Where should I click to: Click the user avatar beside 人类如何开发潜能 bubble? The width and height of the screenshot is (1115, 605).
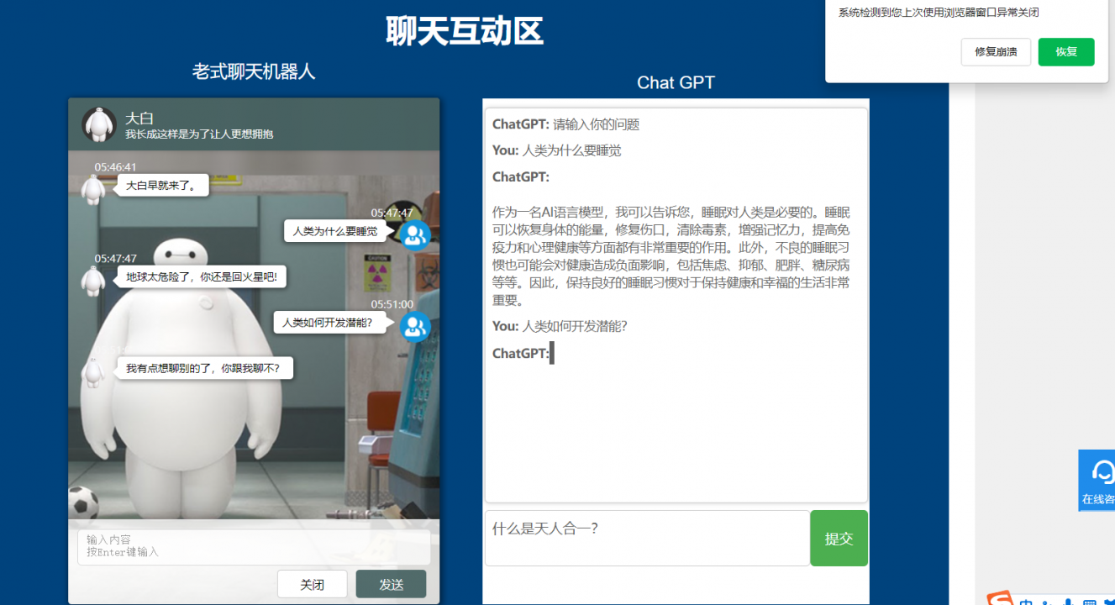(x=414, y=327)
